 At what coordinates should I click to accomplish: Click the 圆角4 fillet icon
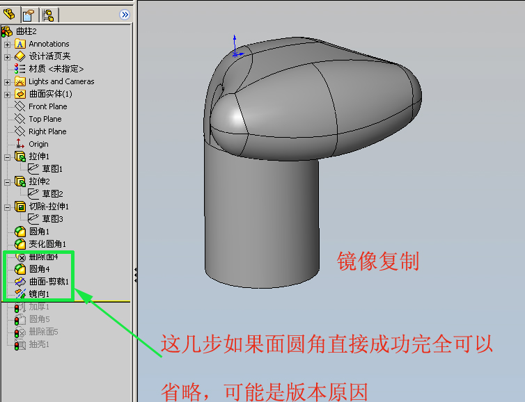pyautogui.click(x=20, y=269)
